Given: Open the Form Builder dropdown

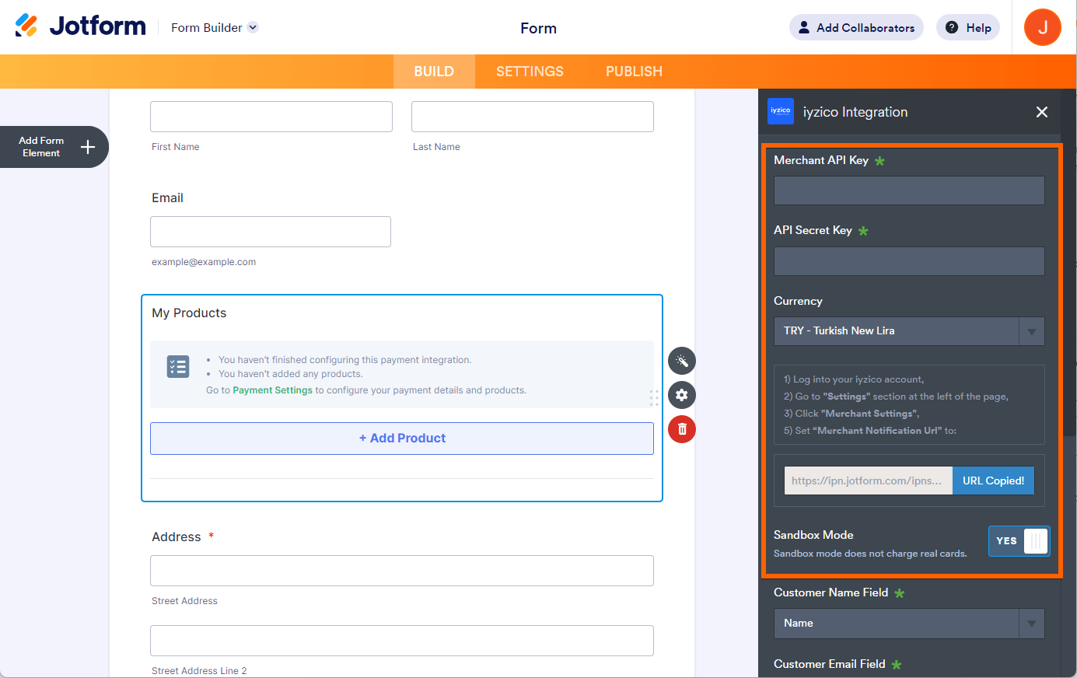Looking at the screenshot, I should (x=215, y=27).
